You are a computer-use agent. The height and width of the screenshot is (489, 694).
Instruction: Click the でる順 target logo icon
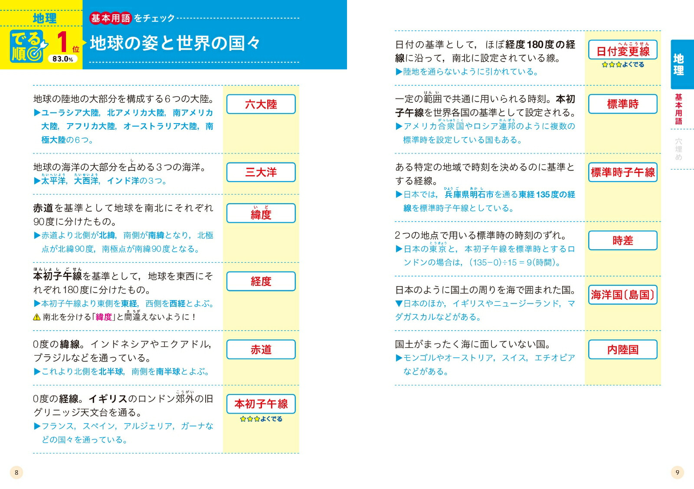coord(29,46)
